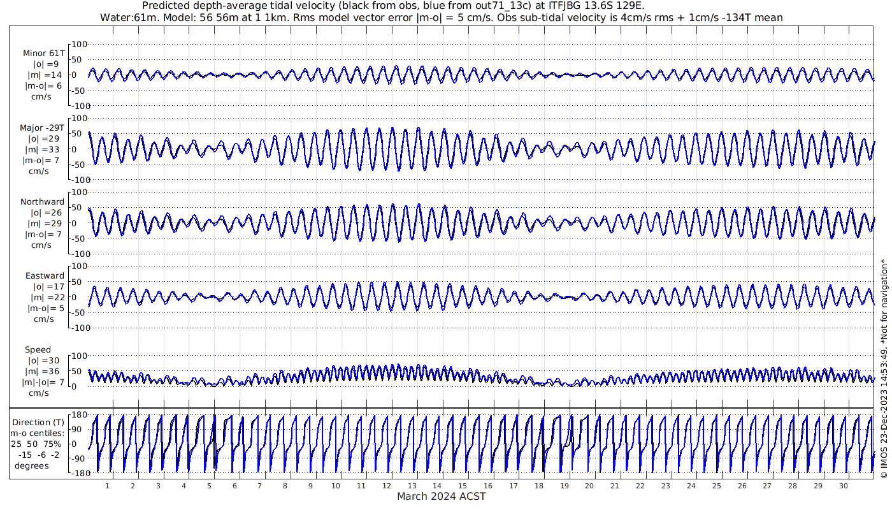
Task: Click "|o| =26" in the Northward panel
Action: click(x=46, y=213)
